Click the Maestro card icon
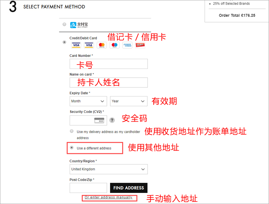269x204 pixels. [x=114, y=45]
